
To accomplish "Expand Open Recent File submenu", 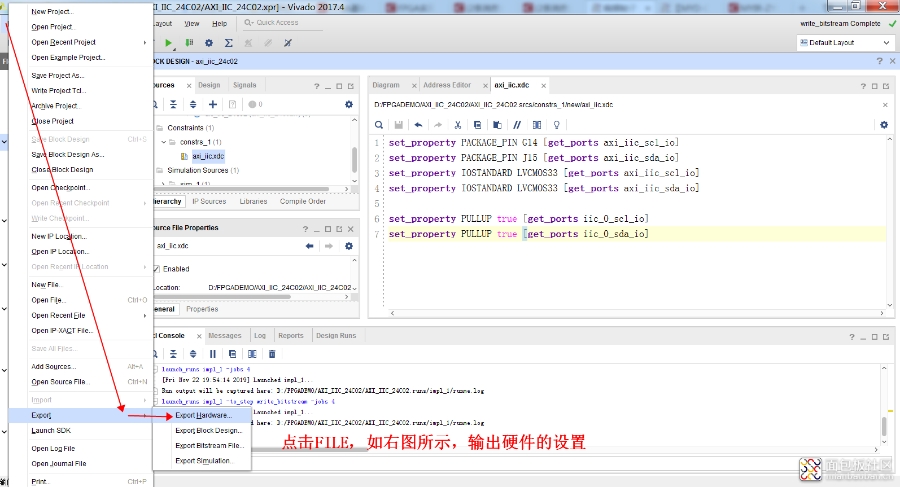I will click(x=81, y=315).
